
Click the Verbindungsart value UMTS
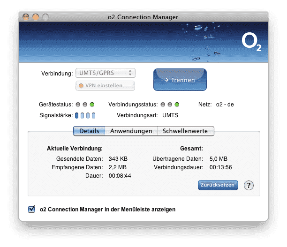170,115
